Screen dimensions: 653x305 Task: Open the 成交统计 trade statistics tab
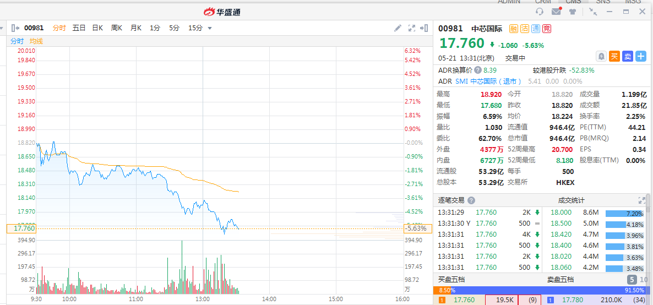(572, 200)
